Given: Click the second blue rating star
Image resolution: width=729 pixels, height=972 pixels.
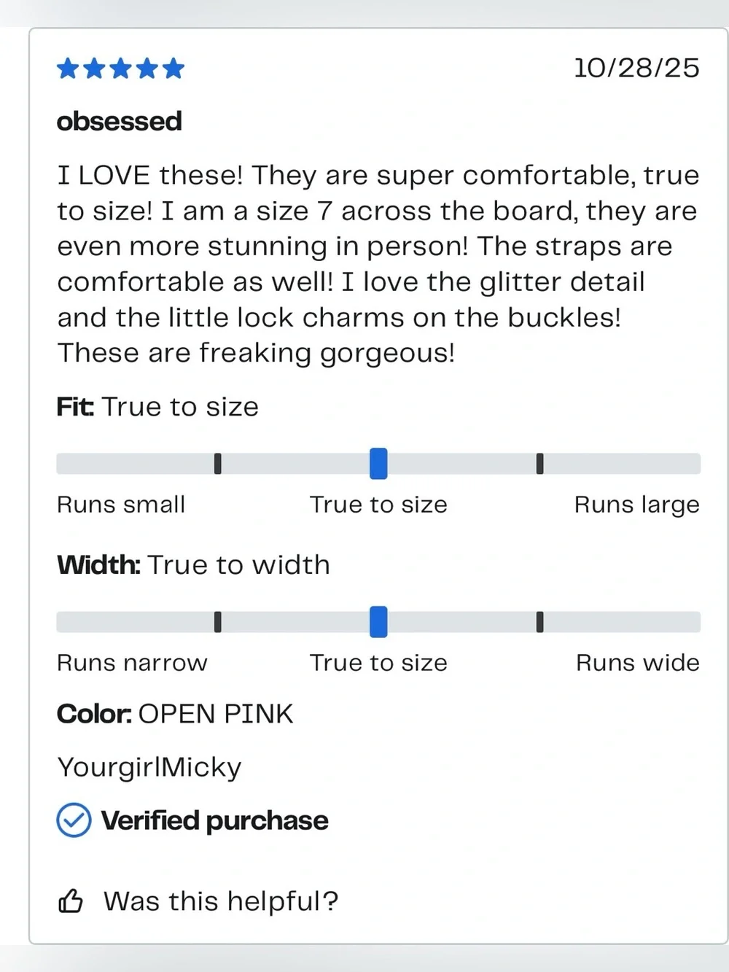Looking at the screenshot, I should click(94, 69).
